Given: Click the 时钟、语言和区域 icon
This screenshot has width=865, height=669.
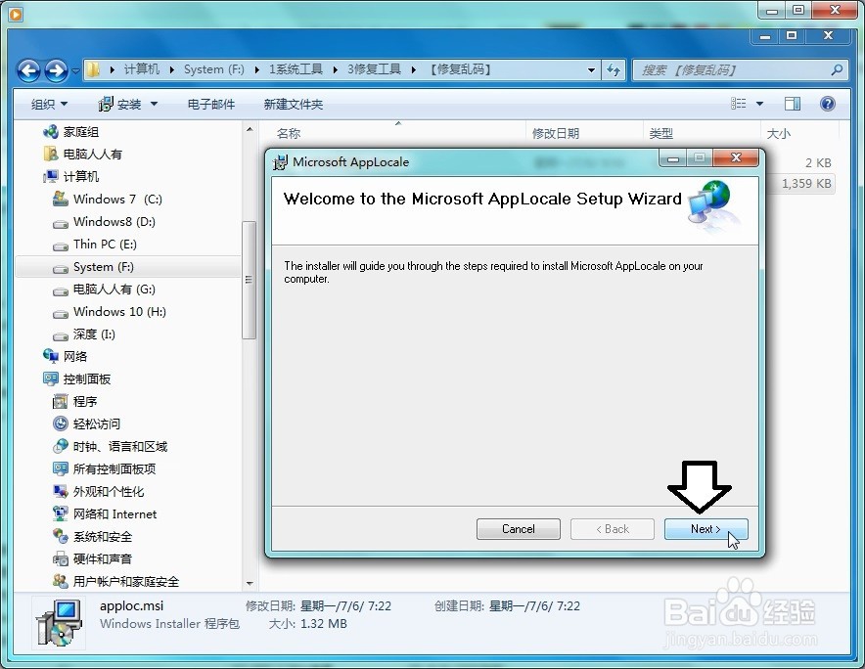Looking at the screenshot, I should [x=60, y=447].
